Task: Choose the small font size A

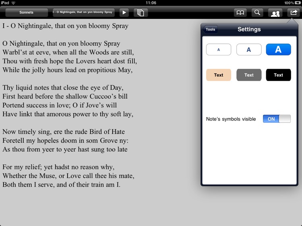Action: (x=219, y=49)
